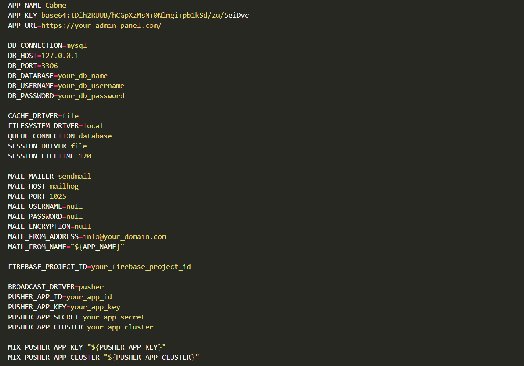Click the your_app_secret value
This screenshot has height=366, width=524.
pos(114,317)
